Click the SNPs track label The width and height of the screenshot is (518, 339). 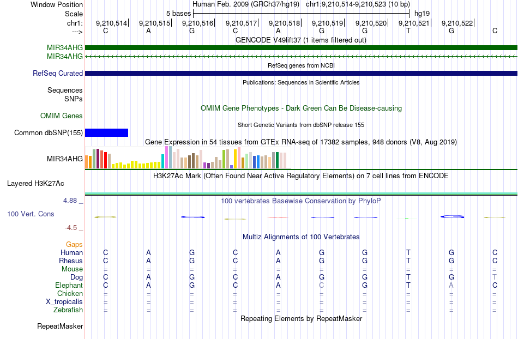[74, 99]
